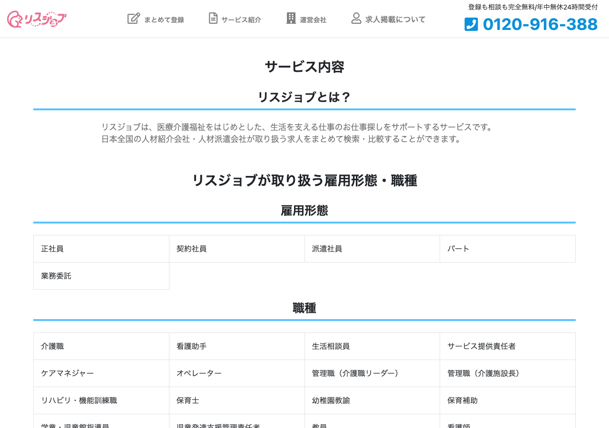Click the 業務委託 cell
The height and width of the screenshot is (428, 609).
pos(101,276)
